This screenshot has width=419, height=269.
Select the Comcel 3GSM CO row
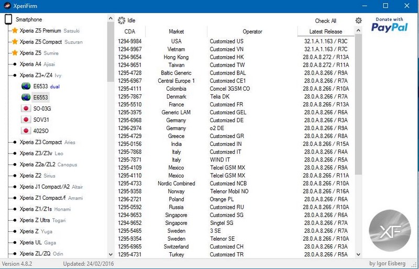pos(235,89)
